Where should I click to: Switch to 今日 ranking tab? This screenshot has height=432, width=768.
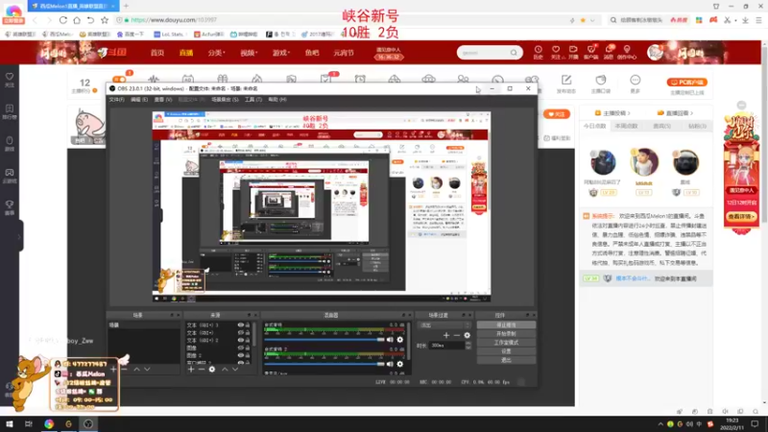[594, 126]
